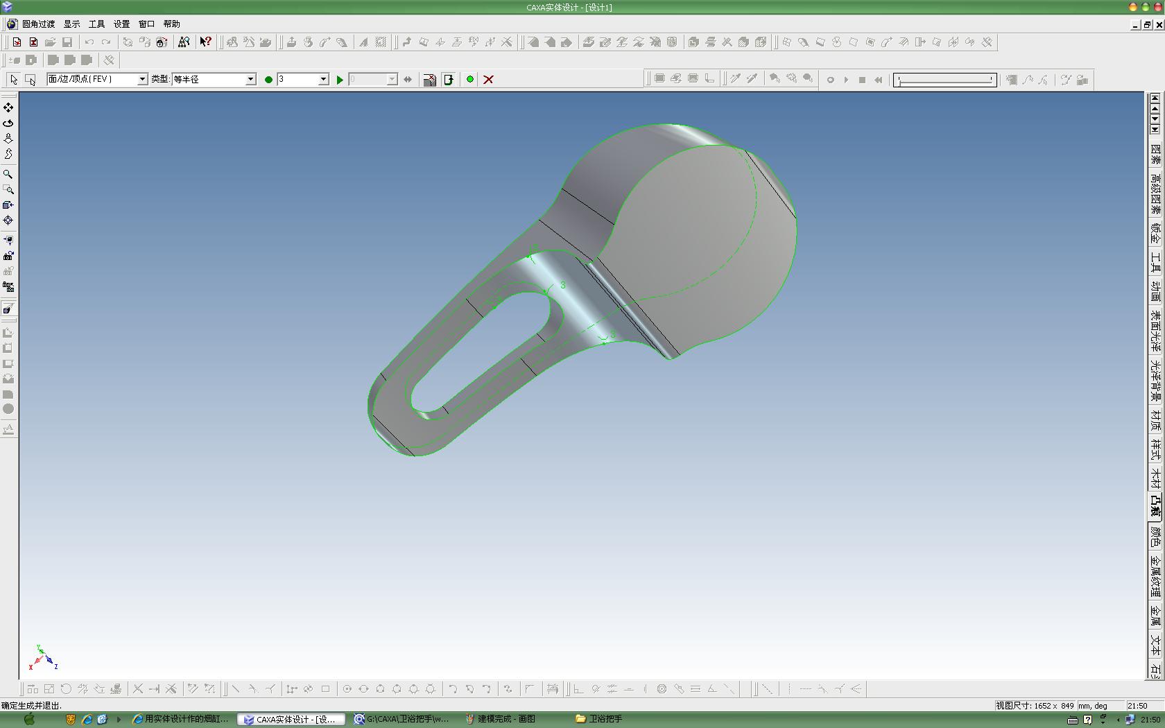This screenshot has width=1165, height=728.
Task: Click the zoom window tool
Action: click(8, 189)
